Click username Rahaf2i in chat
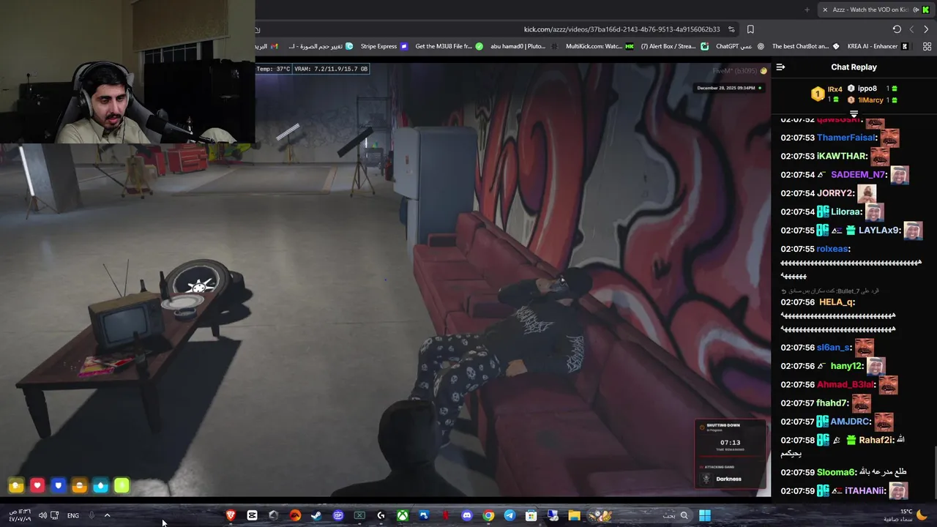Screen dimensions: 937x527 click(x=876, y=440)
